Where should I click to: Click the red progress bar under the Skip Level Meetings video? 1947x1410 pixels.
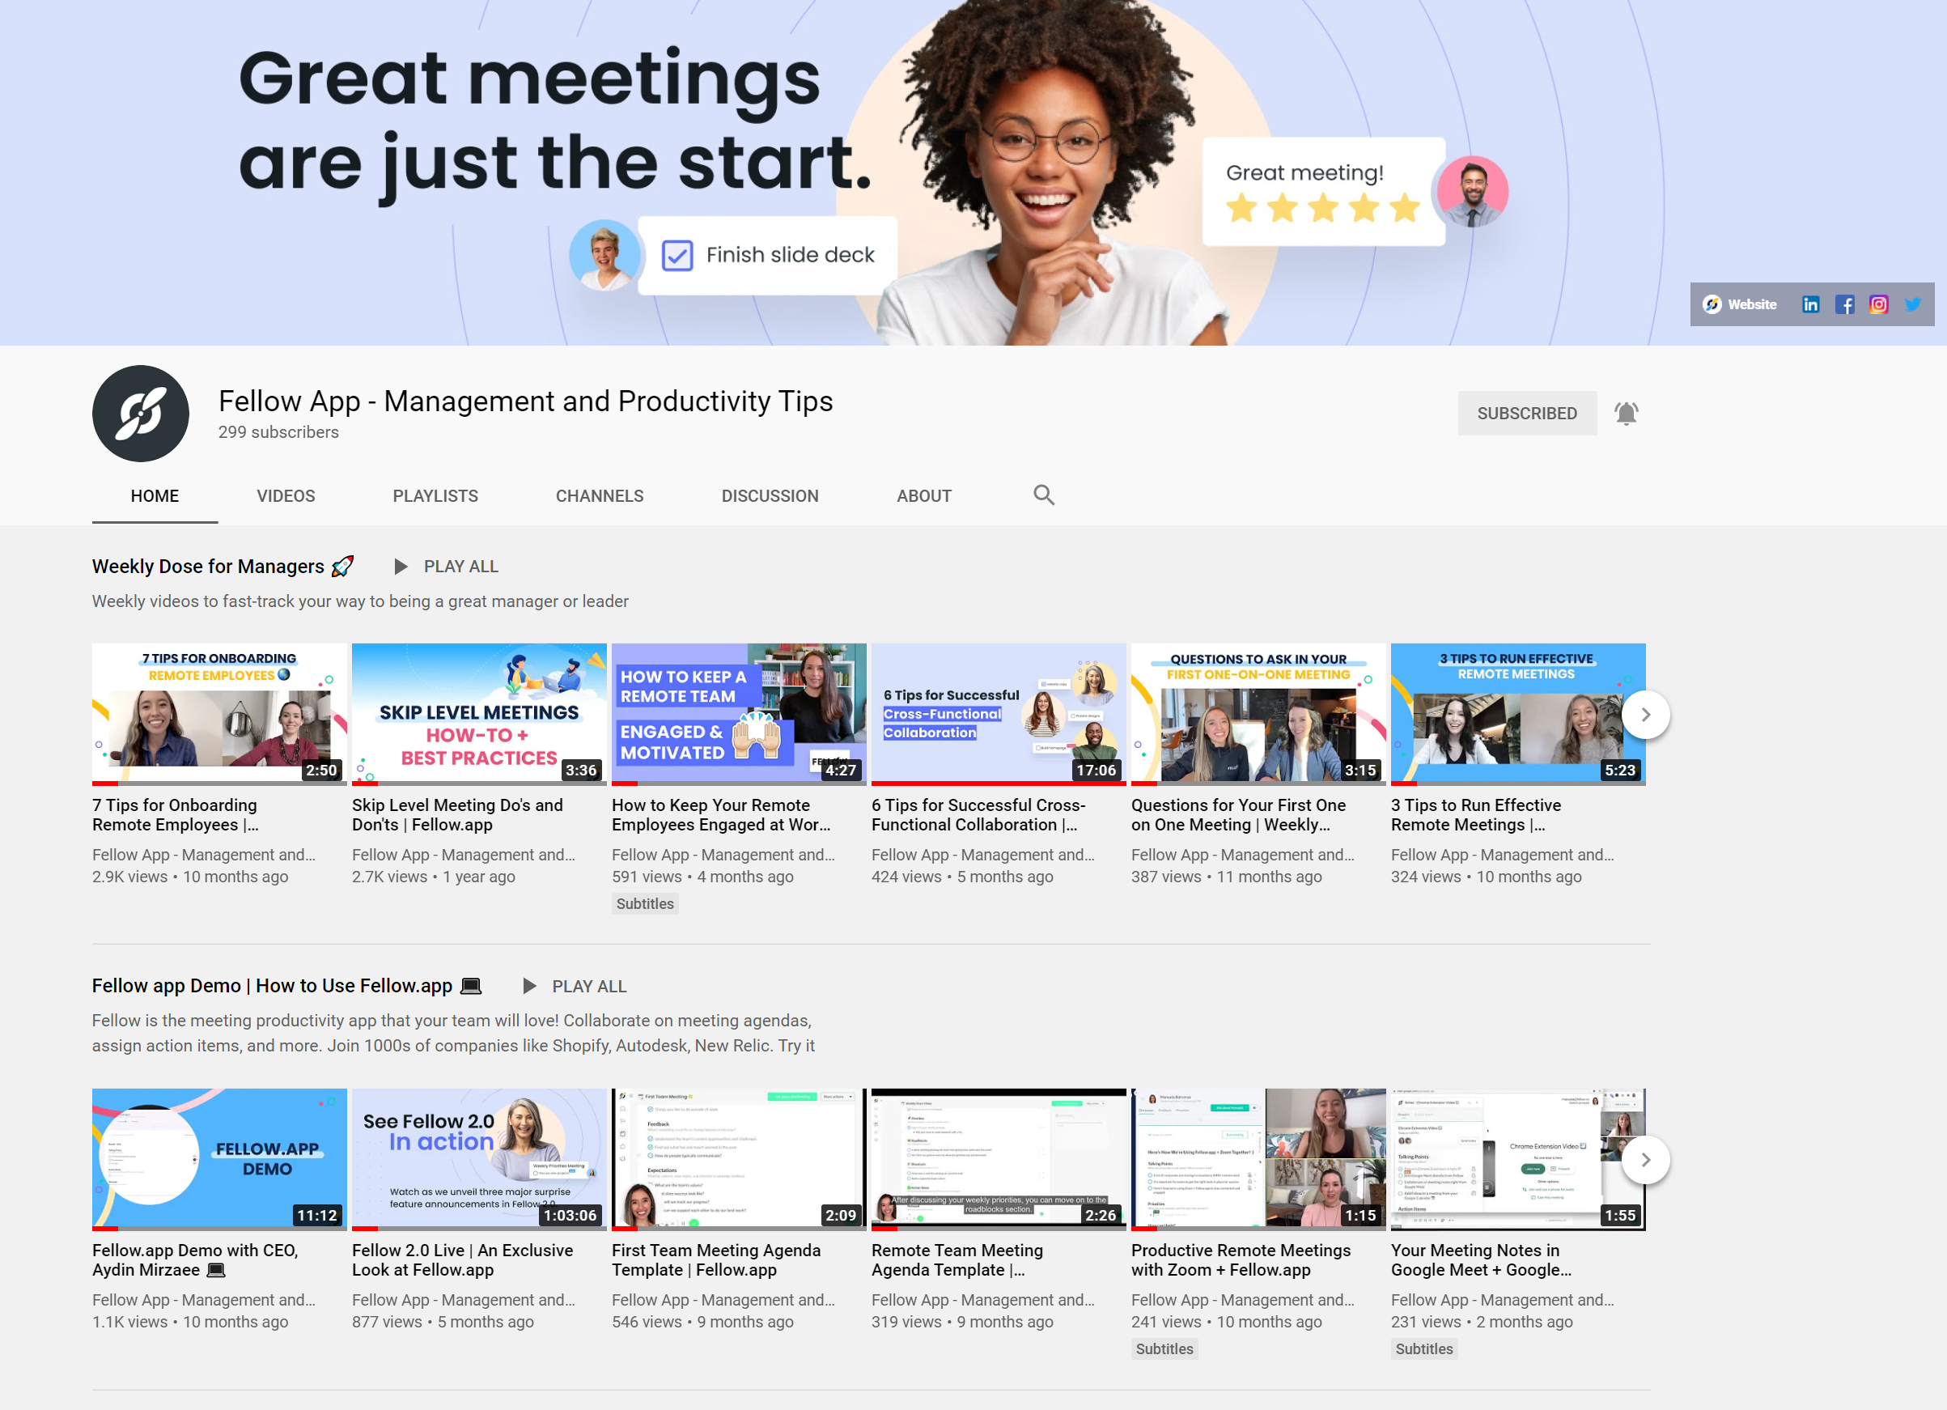coord(365,784)
